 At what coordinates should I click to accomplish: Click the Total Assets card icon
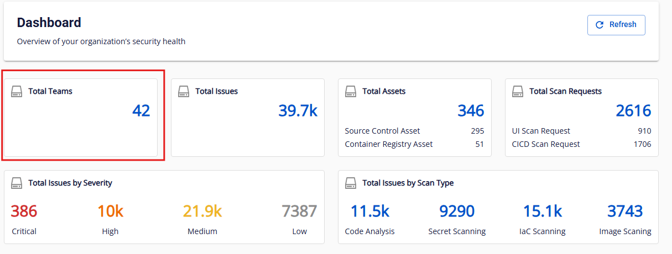pos(351,91)
